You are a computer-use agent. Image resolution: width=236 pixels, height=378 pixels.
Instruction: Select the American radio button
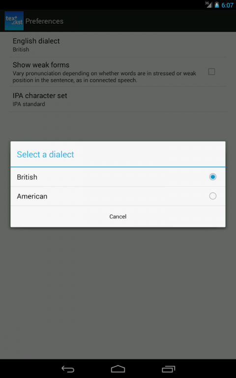click(x=212, y=196)
